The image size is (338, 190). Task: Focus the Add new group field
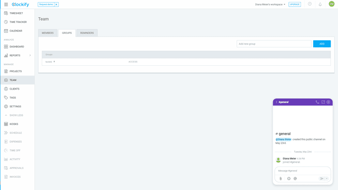coord(274,44)
